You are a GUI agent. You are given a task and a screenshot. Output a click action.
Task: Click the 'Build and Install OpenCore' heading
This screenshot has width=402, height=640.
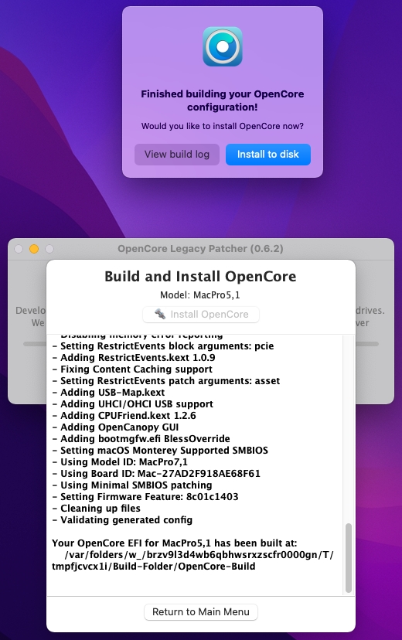[x=200, y=276]
